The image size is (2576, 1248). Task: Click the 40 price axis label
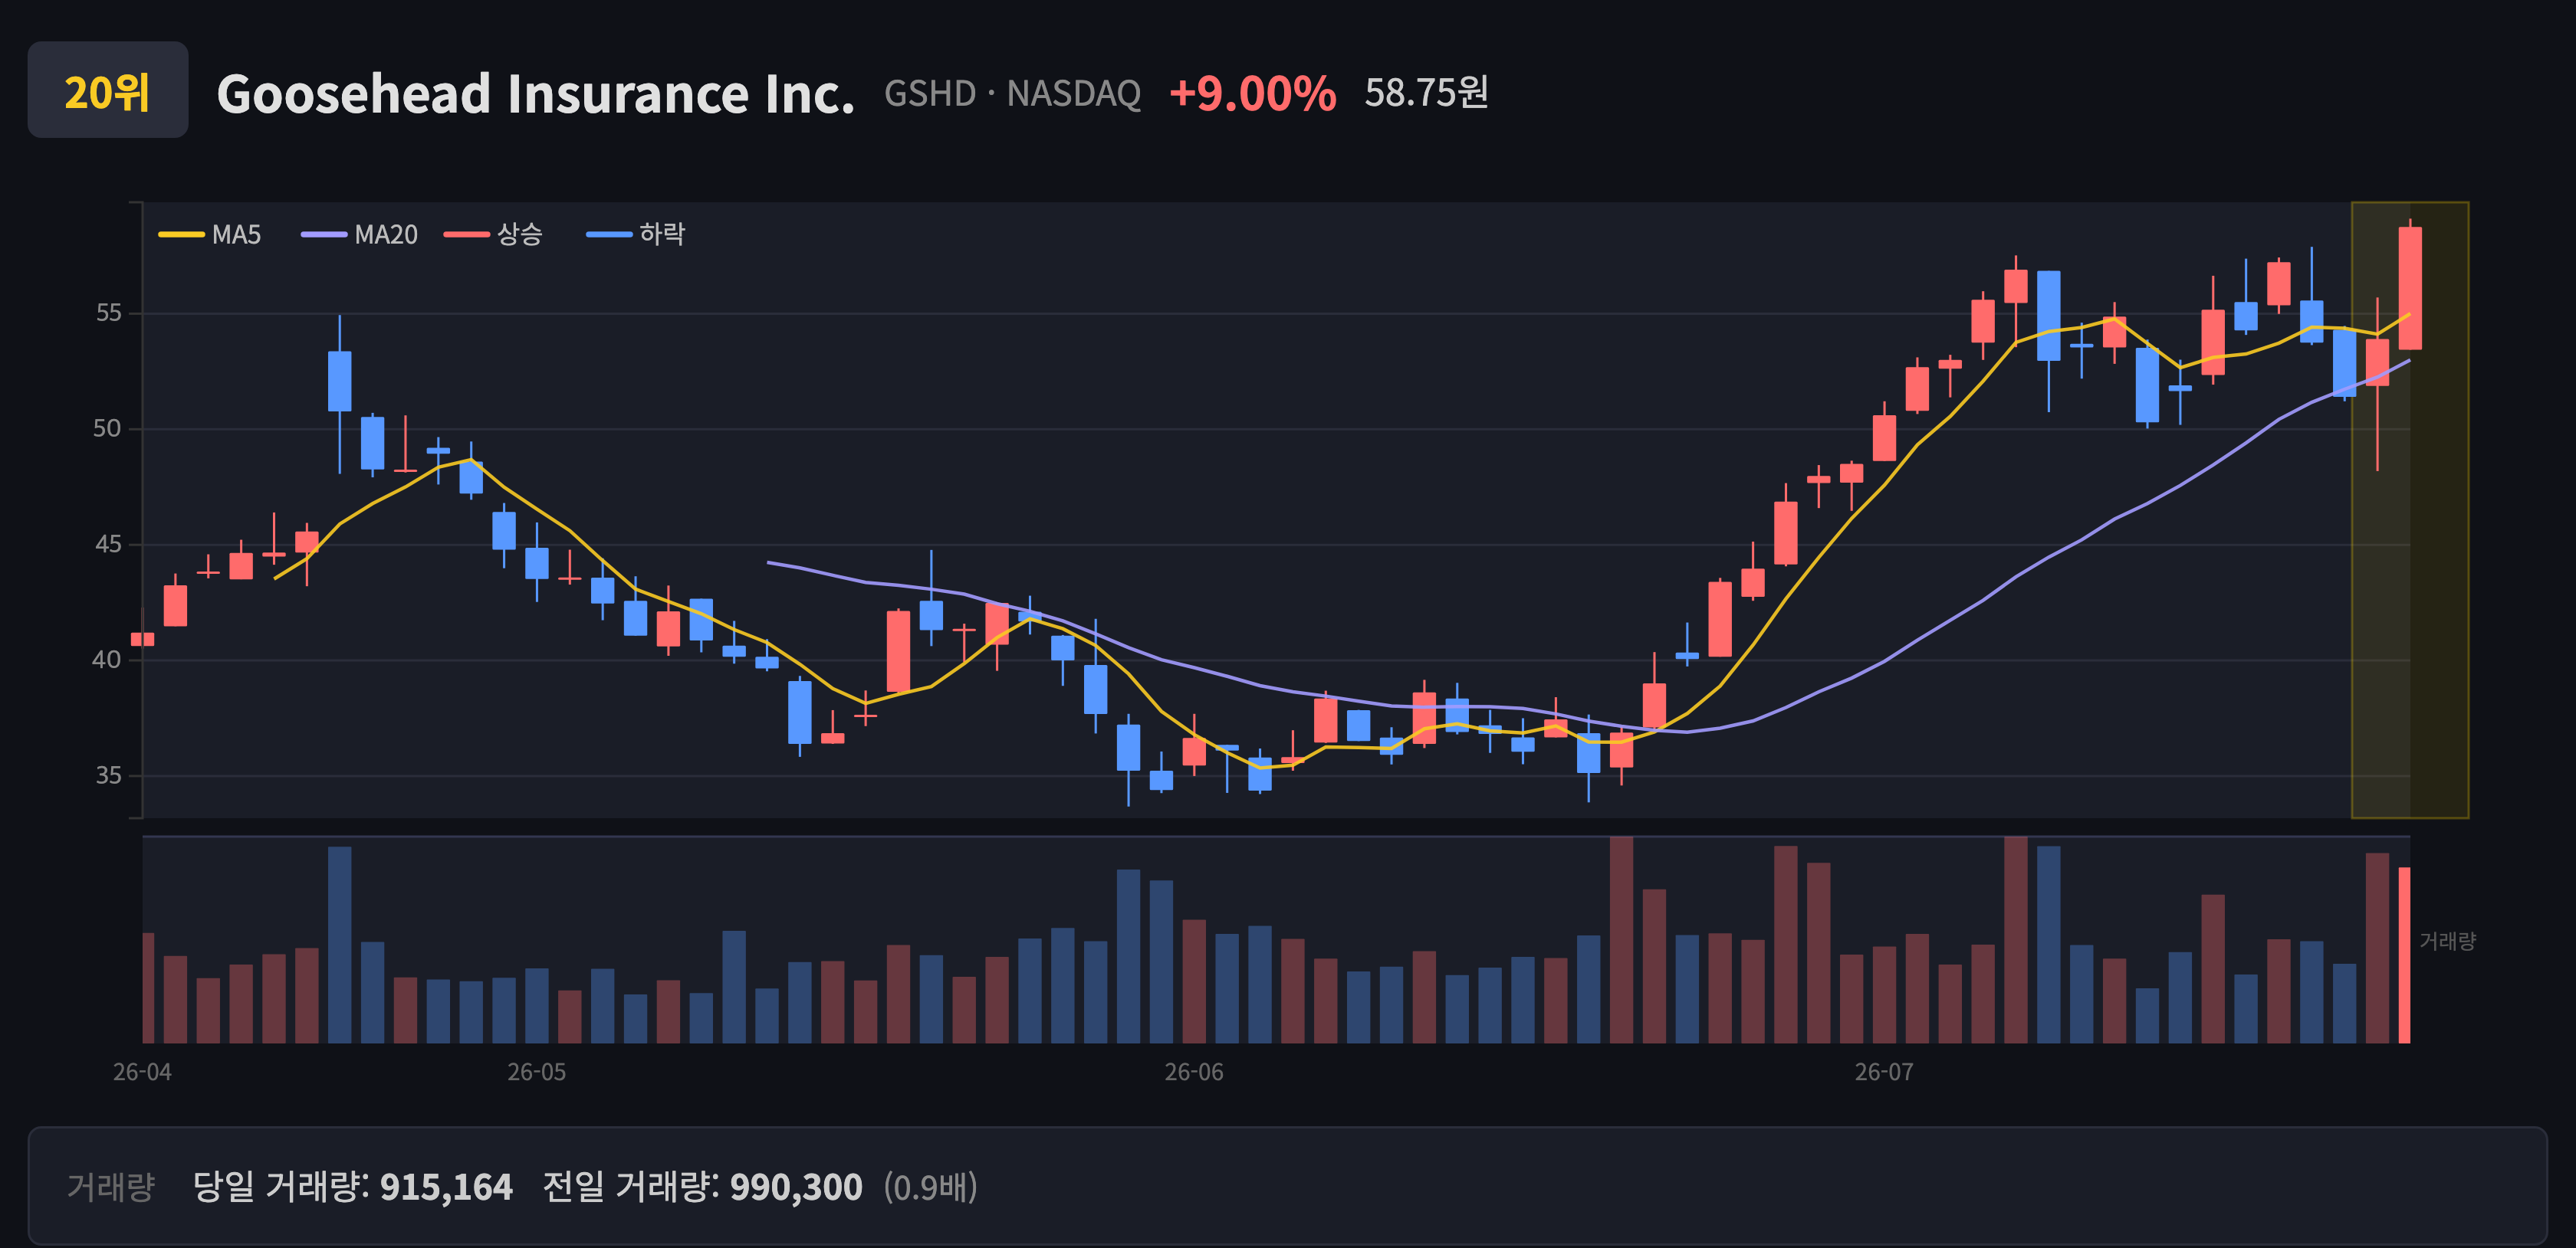point(107,660)
